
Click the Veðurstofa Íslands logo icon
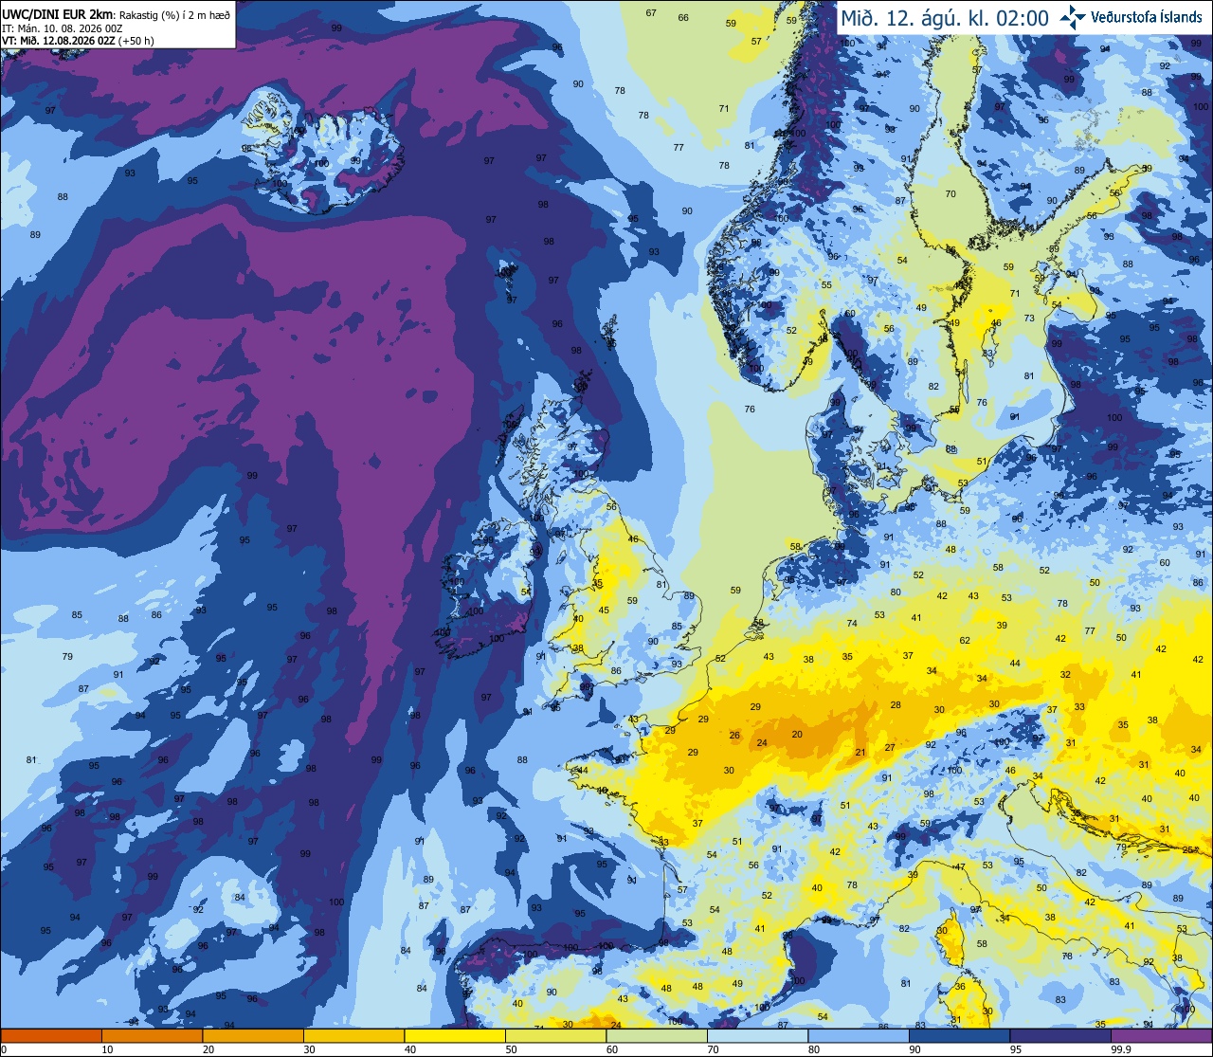[1073, 16]
